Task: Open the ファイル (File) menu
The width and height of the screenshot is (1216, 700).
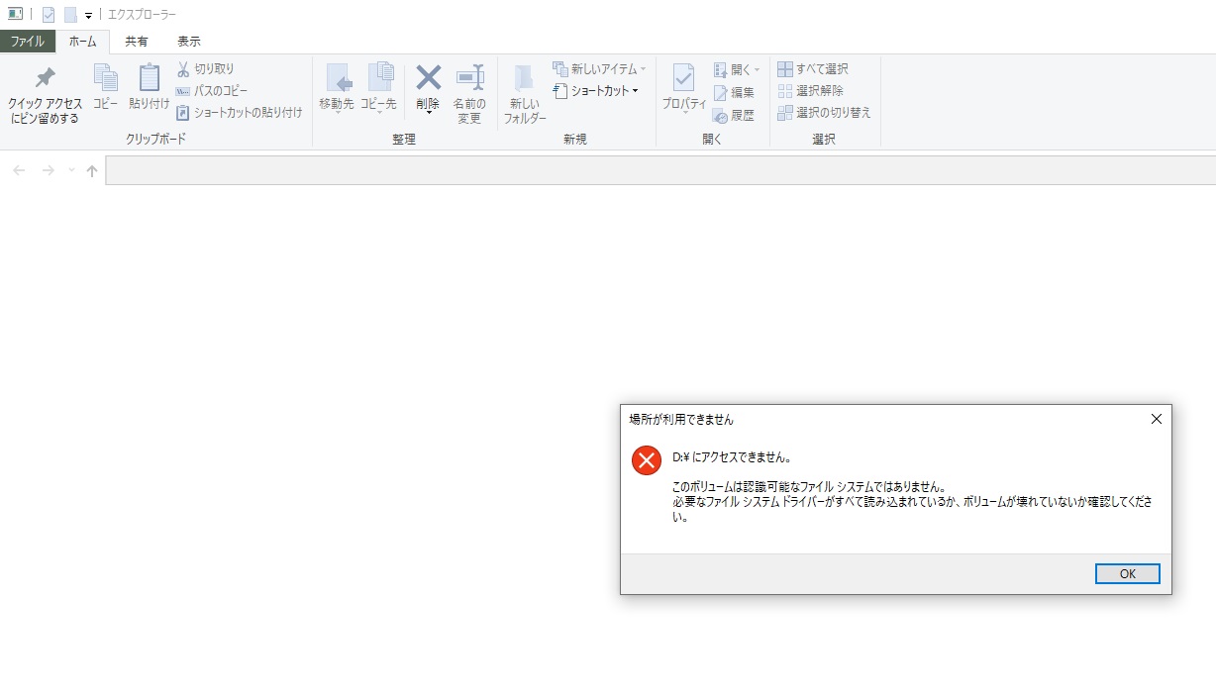Action: tap(27, 42)
